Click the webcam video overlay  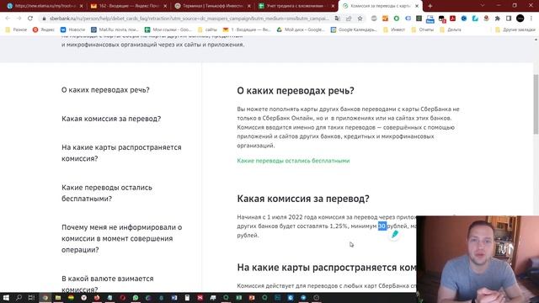(478, 259)
